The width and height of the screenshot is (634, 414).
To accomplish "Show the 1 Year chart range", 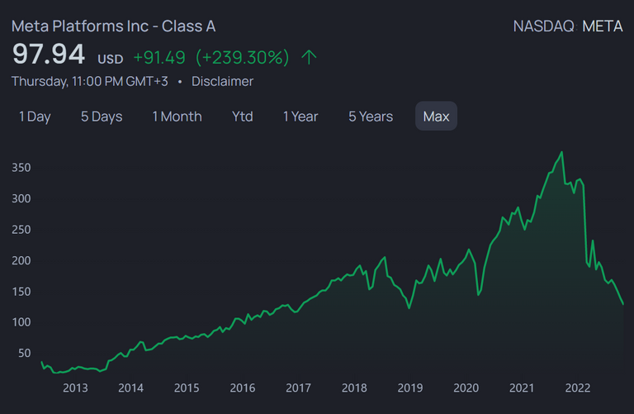I will [300, 117].
